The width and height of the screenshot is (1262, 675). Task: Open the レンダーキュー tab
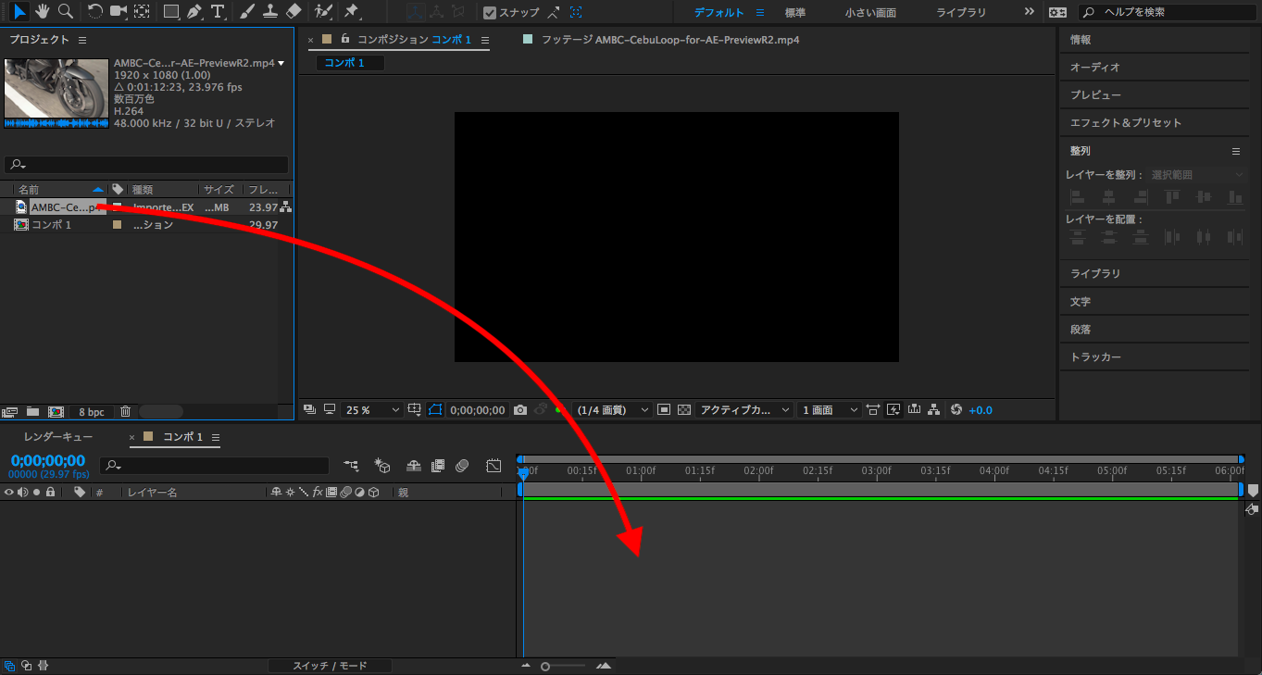click(x=58, y=437)
